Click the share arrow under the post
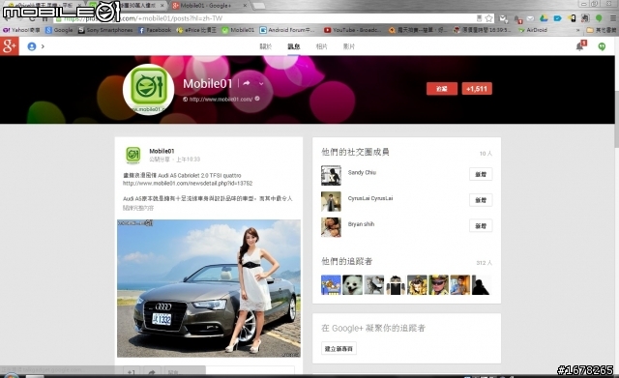The width and height of the screenshot is (619, 378). point(152,372)
